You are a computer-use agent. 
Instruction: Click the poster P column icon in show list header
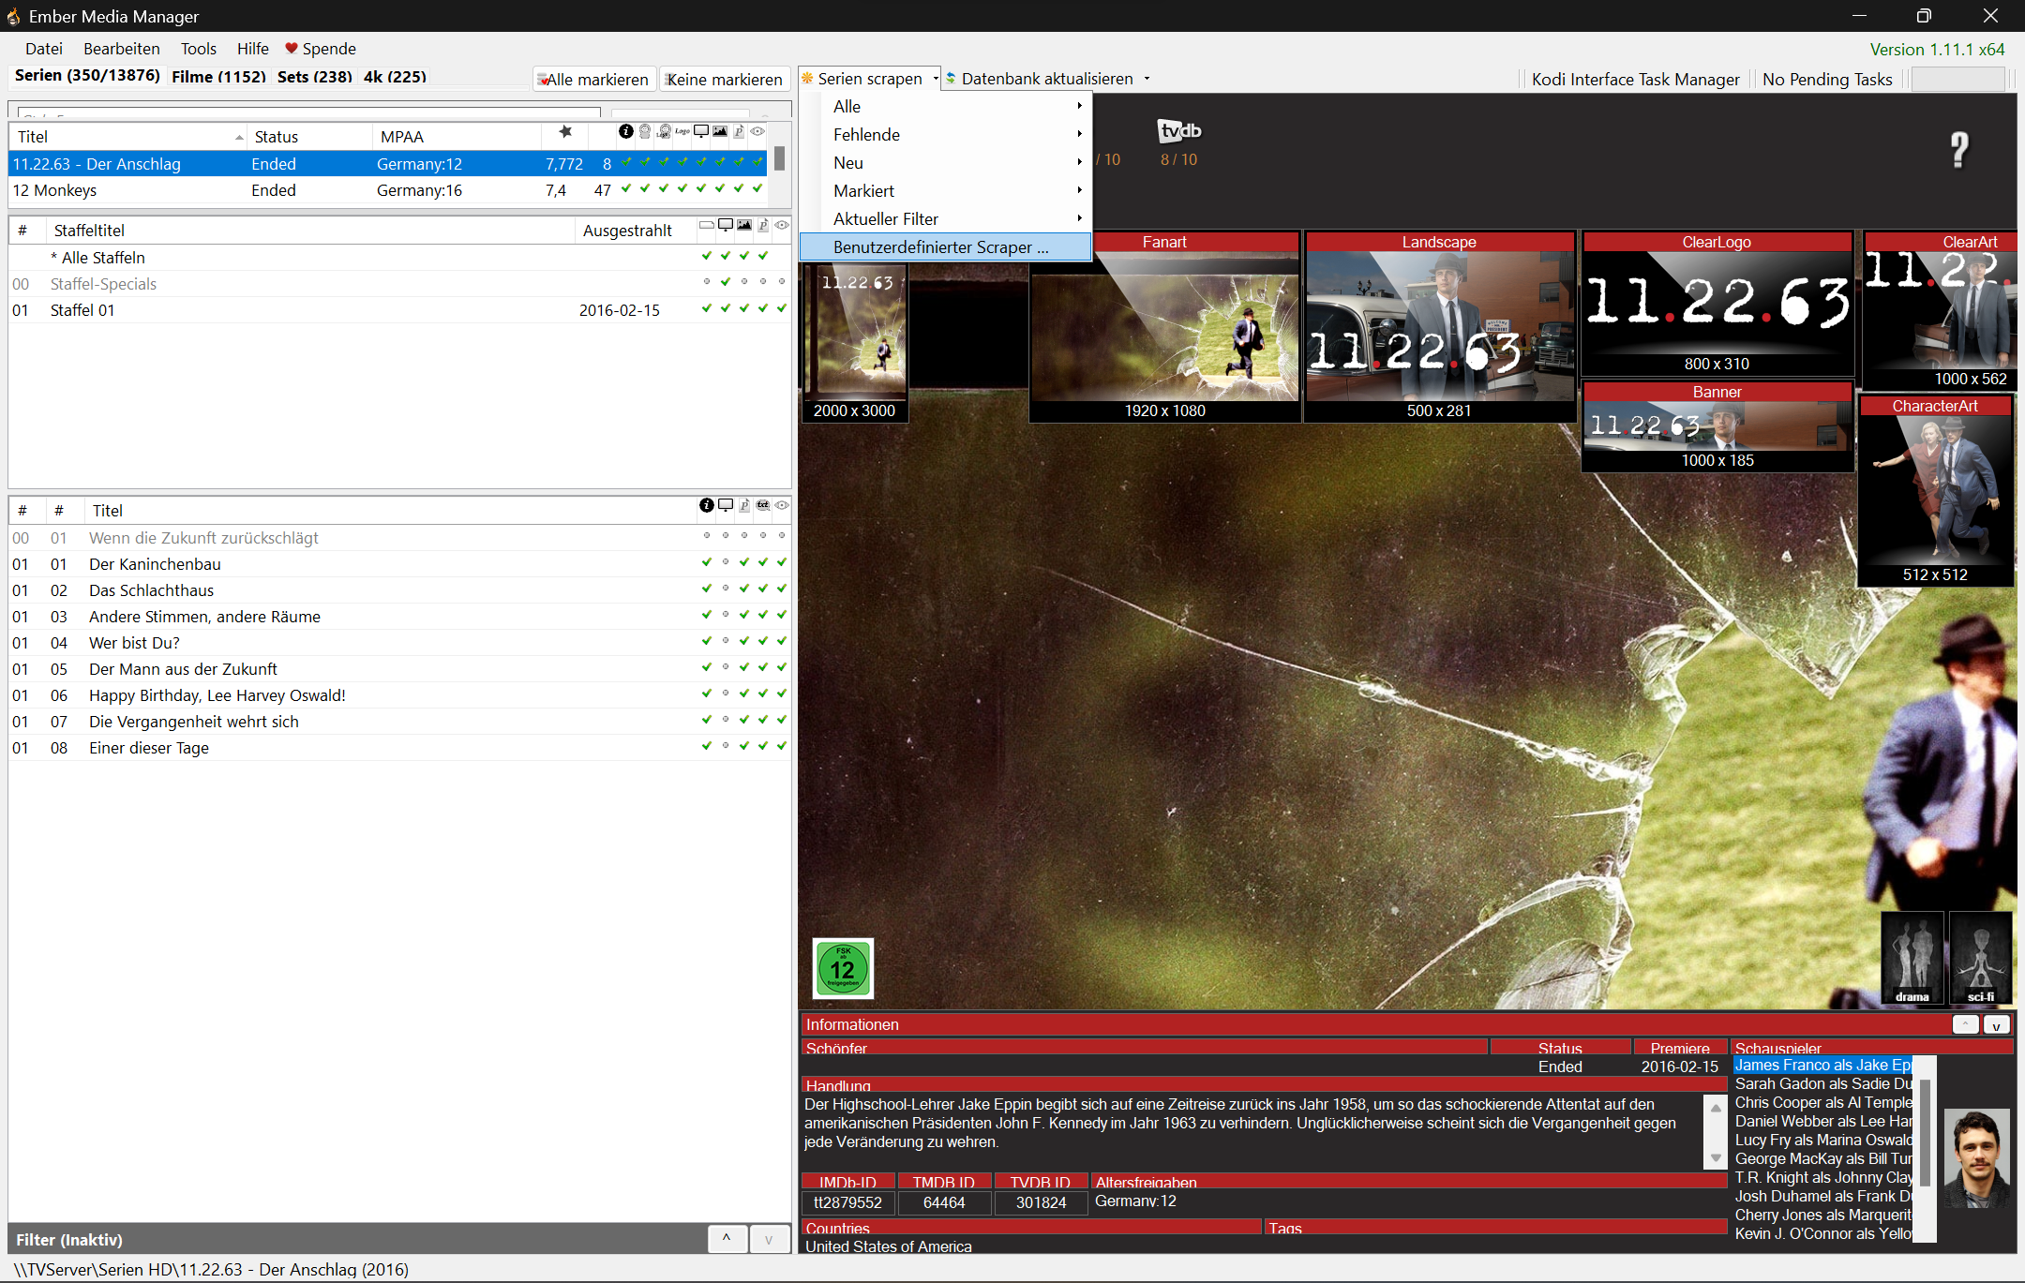[x=739, y=132]
